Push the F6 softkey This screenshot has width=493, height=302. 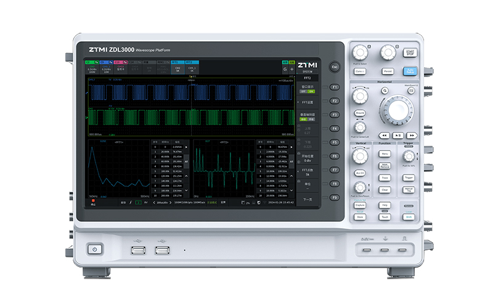(x=335, y=156)
